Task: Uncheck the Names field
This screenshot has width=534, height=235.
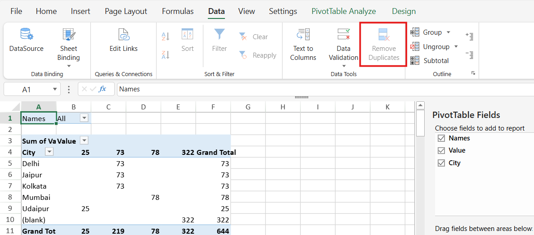Action: click(x=442, y=138)
